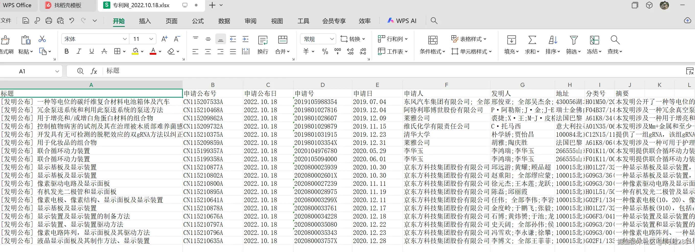Click the Fill (填充) icon
Screen dimensions: 695x252
pyautogui.click(x=511, y=40)
